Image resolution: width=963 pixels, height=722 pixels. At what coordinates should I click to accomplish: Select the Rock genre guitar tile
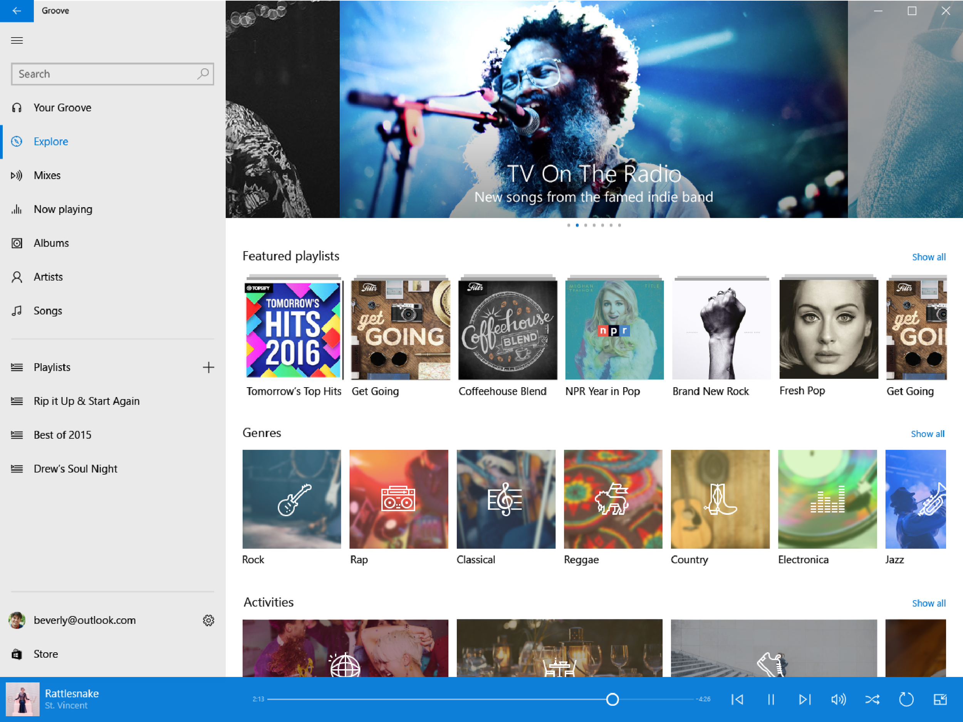pos(292,499)
